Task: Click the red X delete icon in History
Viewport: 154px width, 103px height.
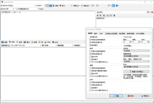Action: click(x=101, y=16)
